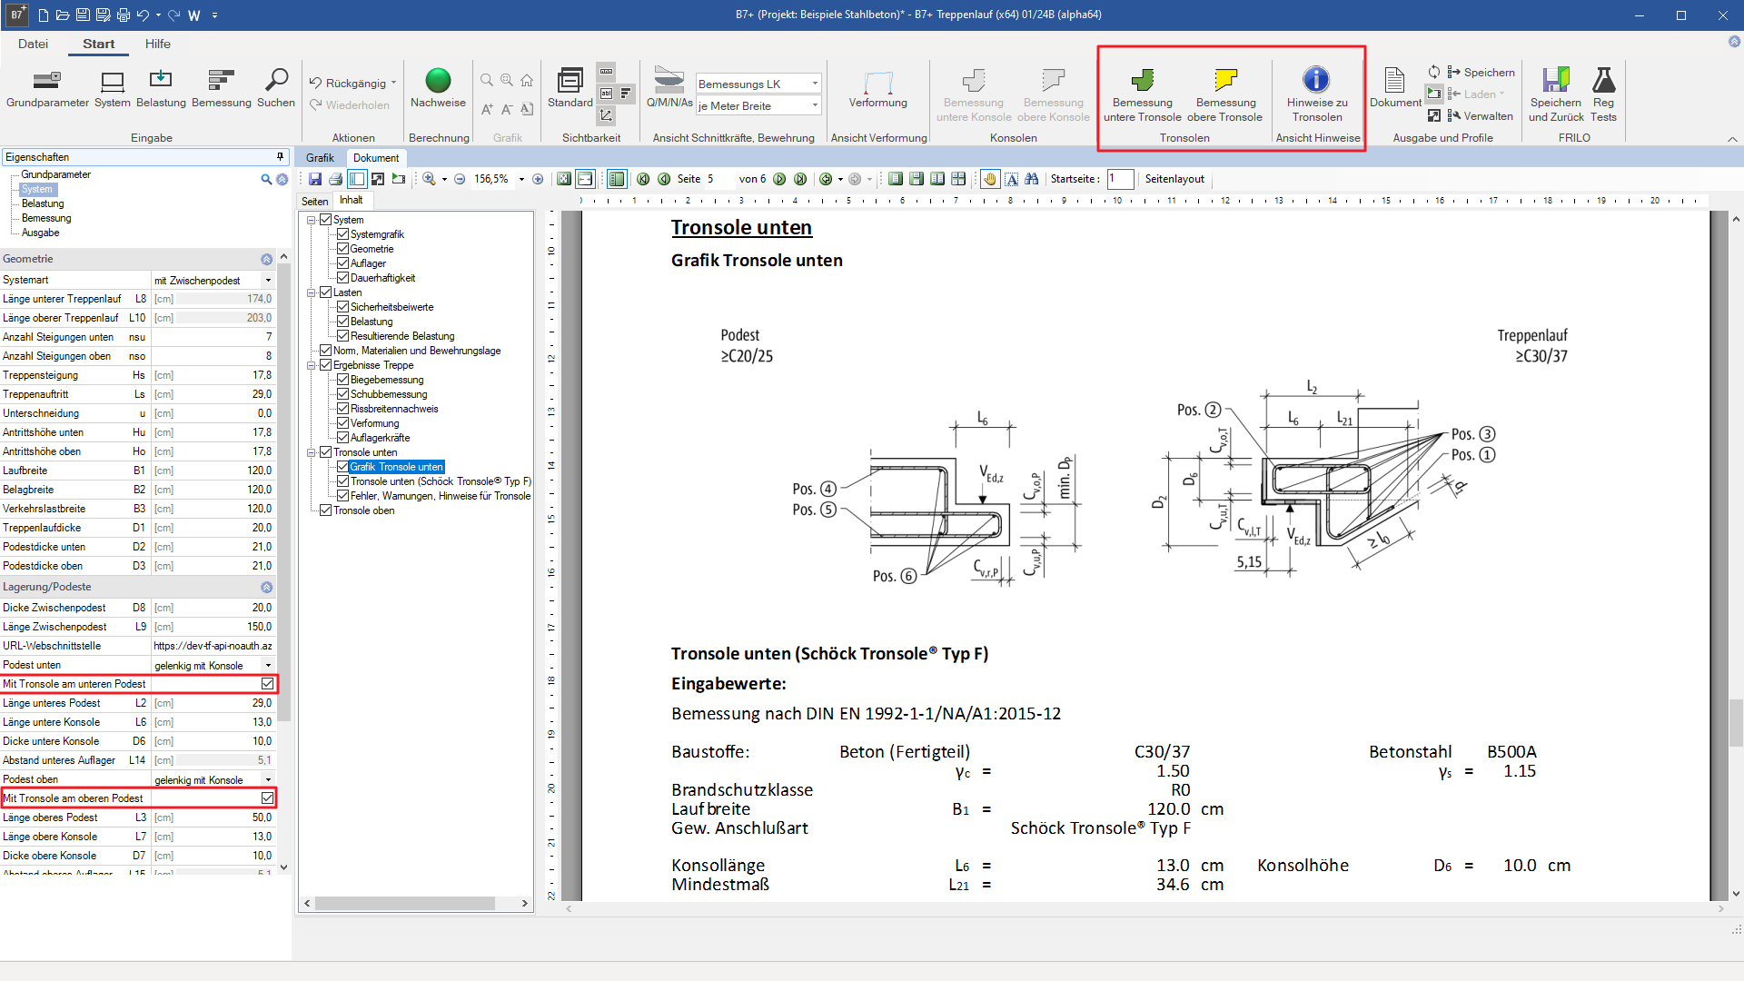
Task: Toggle Rissbreitennachweis checkbox
Action: pyautogui.click(x=342, y=409)
